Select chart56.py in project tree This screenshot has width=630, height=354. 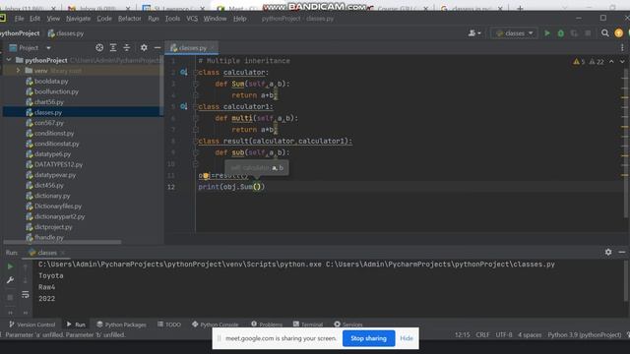pos(48,102)
